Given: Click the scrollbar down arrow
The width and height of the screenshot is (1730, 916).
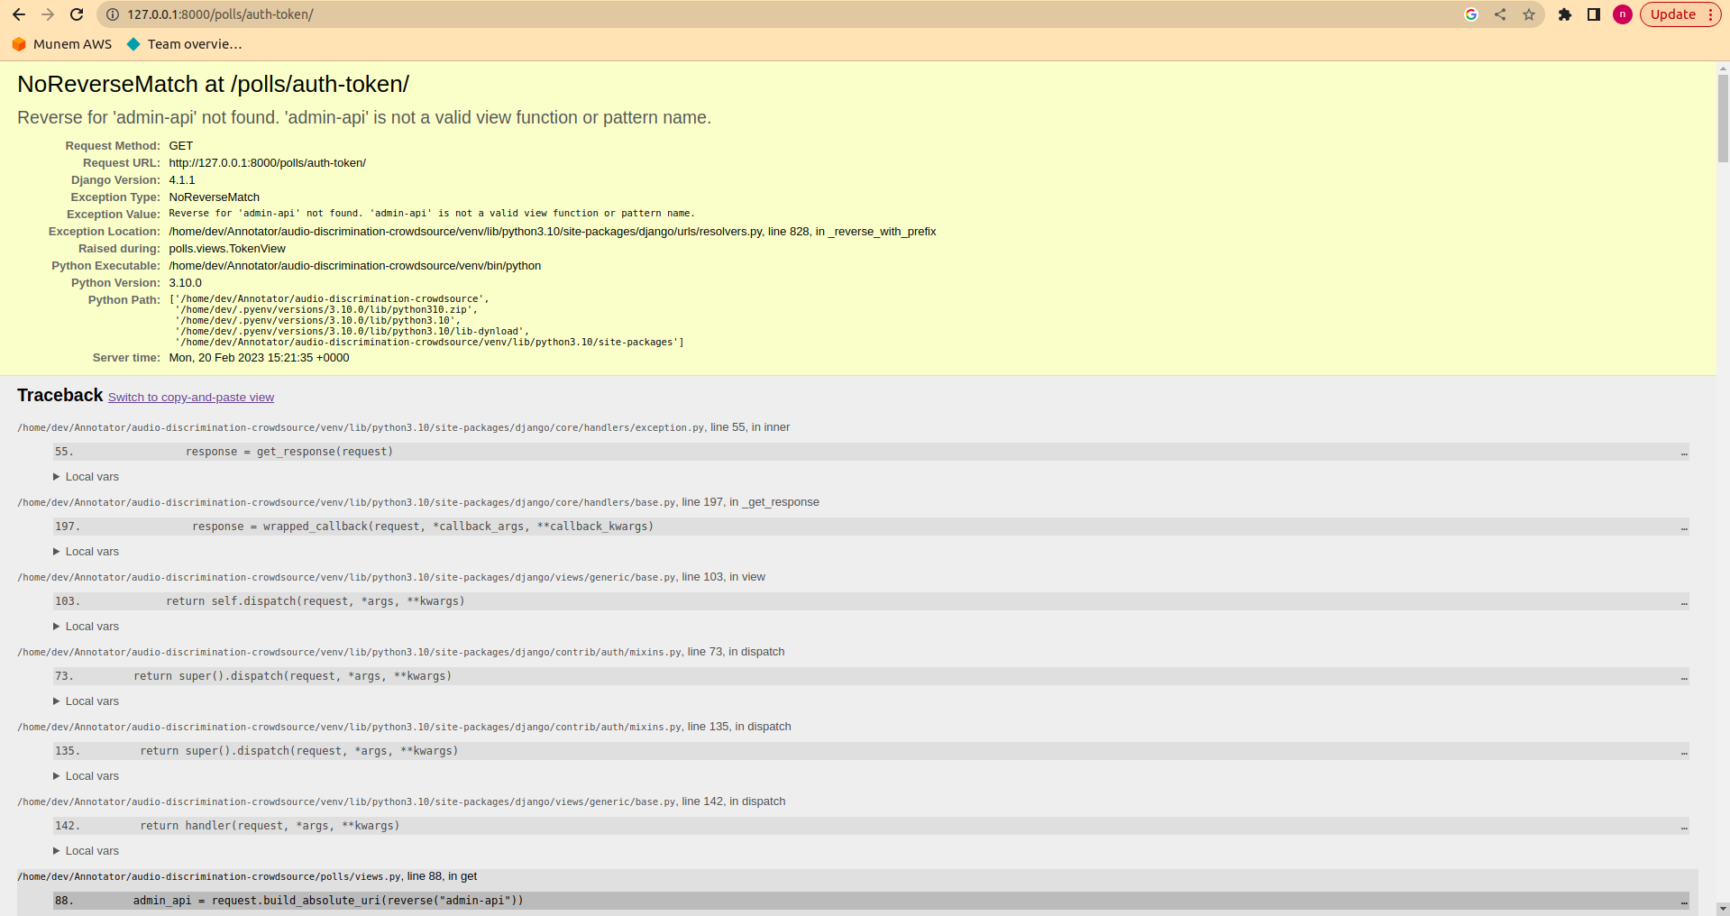Looking at the screenshot, I should 1723,909.
